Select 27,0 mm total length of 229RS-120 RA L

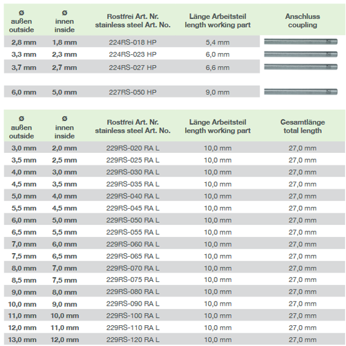[303, 340]
